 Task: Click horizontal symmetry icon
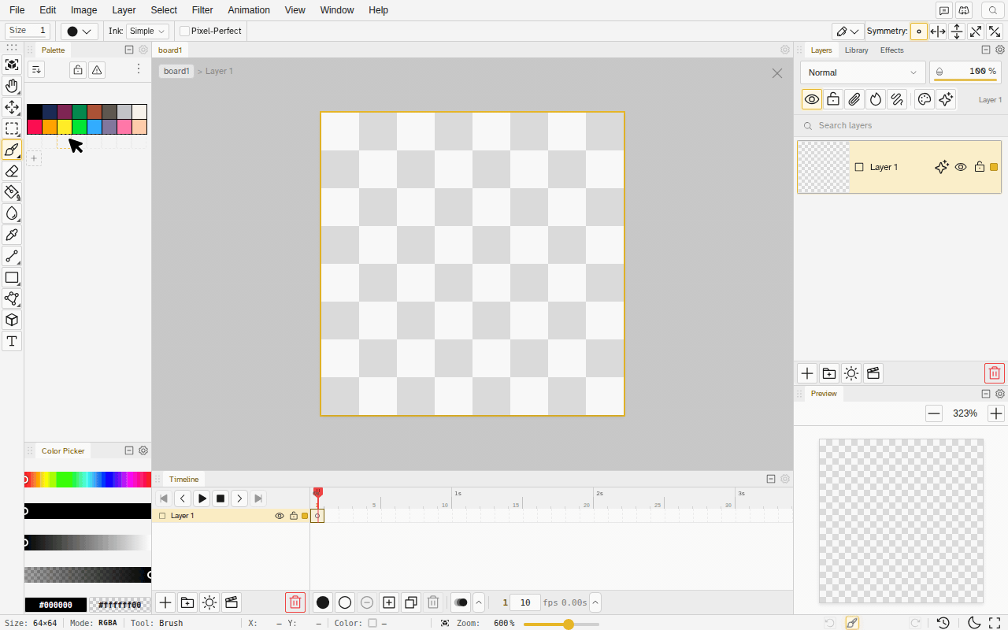tap(938, 31)
